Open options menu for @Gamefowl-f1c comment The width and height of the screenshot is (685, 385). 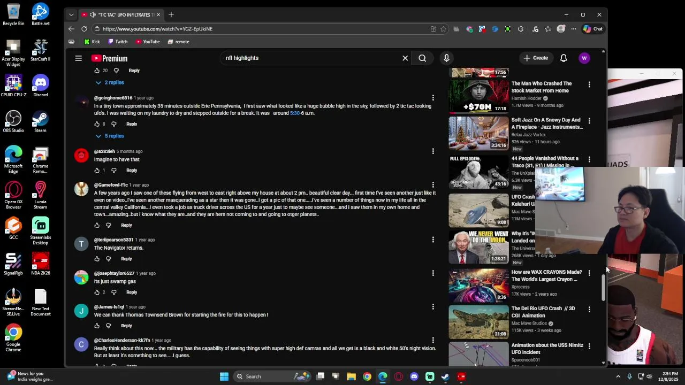point(433,185)
